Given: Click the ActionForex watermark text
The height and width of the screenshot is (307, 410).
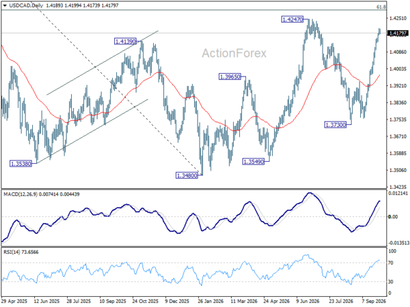Looking at the screenshot, I should 234,53.
